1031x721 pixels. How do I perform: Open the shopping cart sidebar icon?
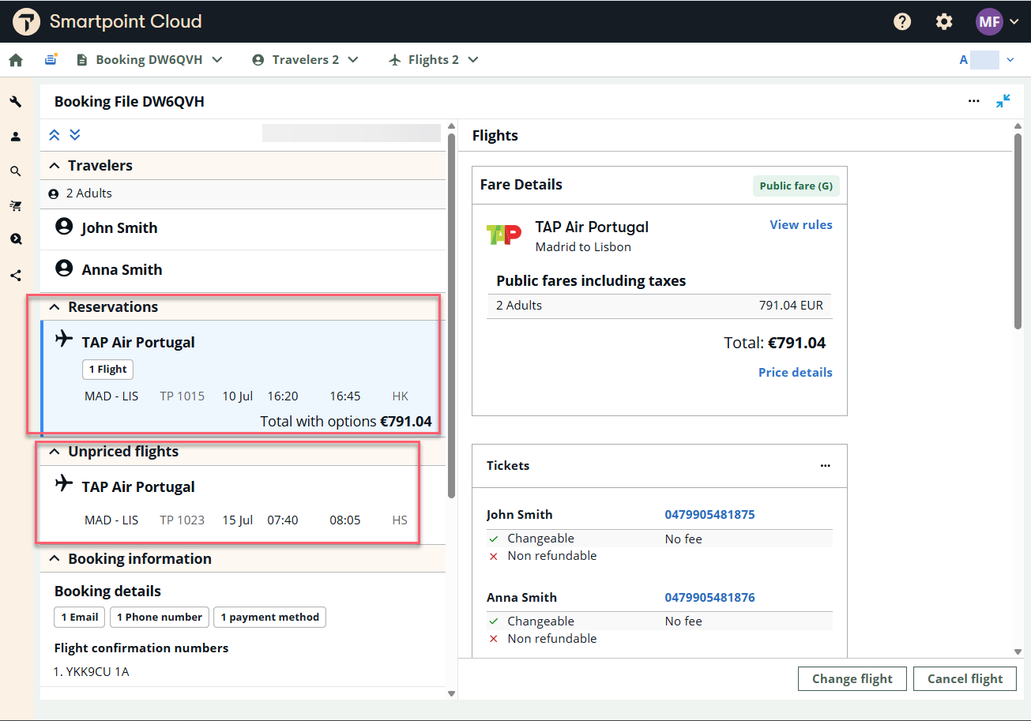click(16, 206)
